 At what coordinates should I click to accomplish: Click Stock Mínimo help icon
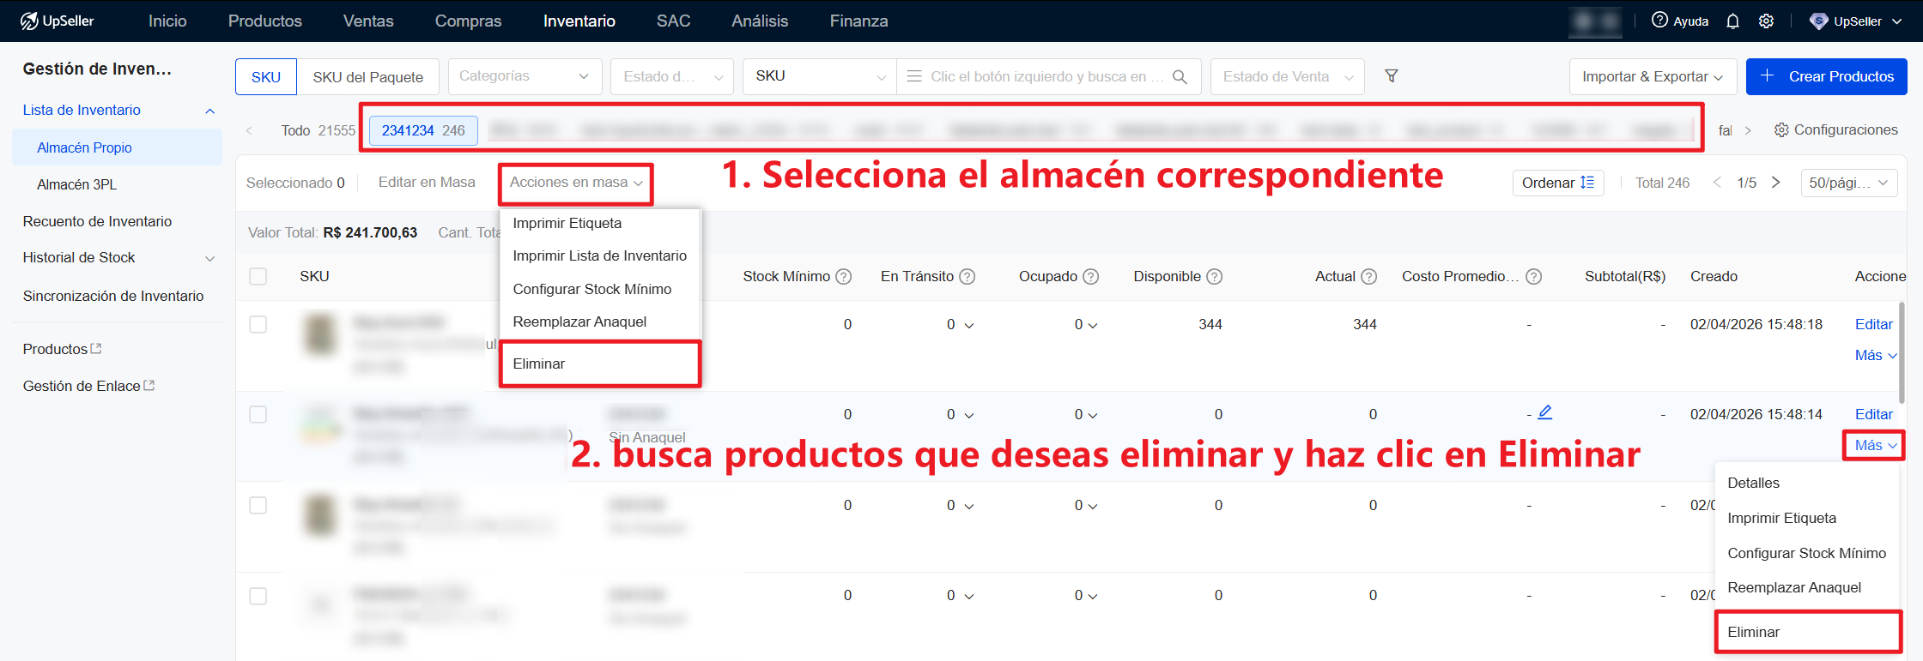844,277
